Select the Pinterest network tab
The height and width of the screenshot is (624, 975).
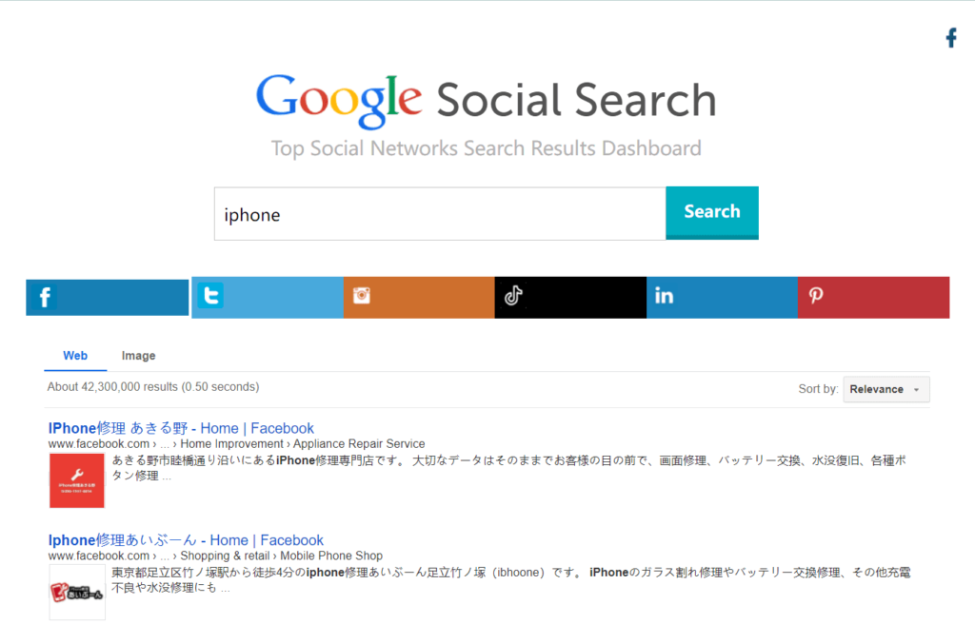[874, 297]
